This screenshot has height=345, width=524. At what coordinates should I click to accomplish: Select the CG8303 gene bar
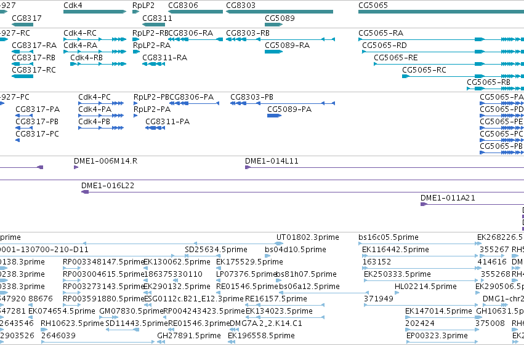click(280, 12)
